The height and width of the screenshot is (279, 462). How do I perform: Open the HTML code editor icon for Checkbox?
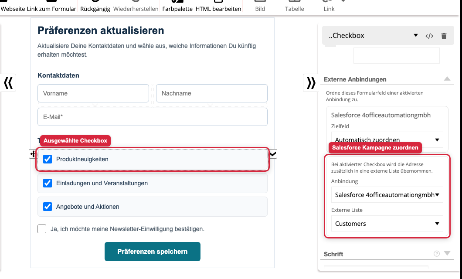[429, 36]
